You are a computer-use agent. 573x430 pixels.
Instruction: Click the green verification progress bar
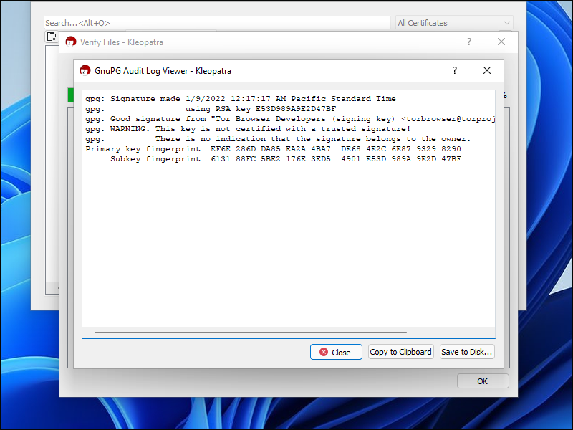click(71, 95)
